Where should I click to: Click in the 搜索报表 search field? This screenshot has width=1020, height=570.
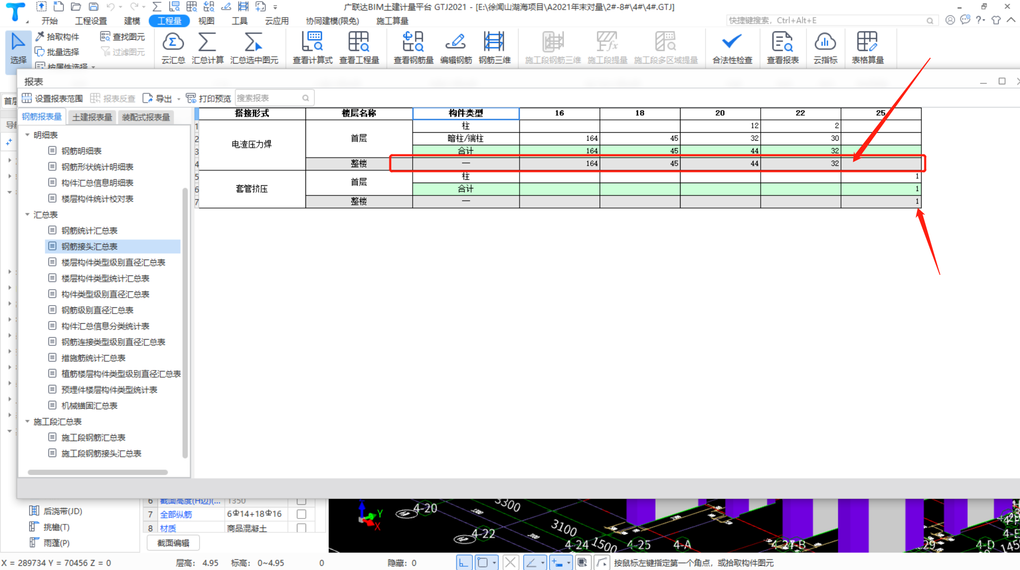coord(274,98)
